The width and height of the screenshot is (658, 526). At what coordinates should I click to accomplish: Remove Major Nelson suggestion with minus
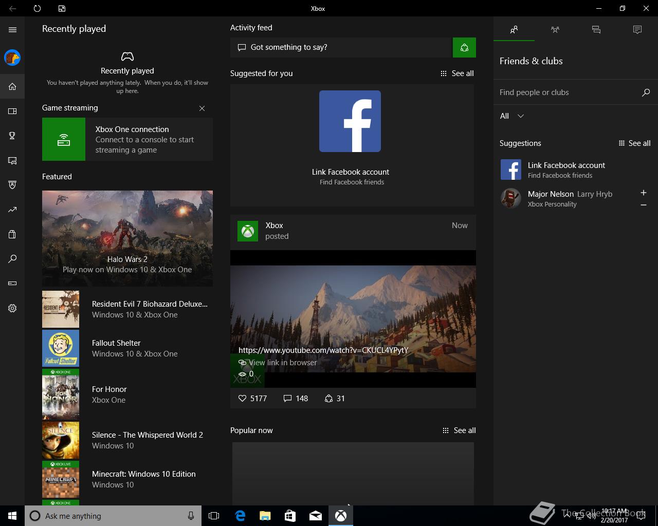tap(643, 205)
